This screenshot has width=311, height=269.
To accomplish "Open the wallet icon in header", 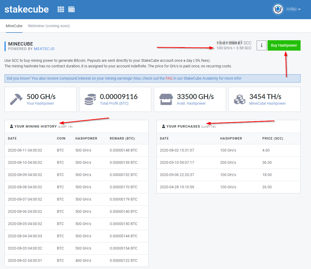I will 71,9.
